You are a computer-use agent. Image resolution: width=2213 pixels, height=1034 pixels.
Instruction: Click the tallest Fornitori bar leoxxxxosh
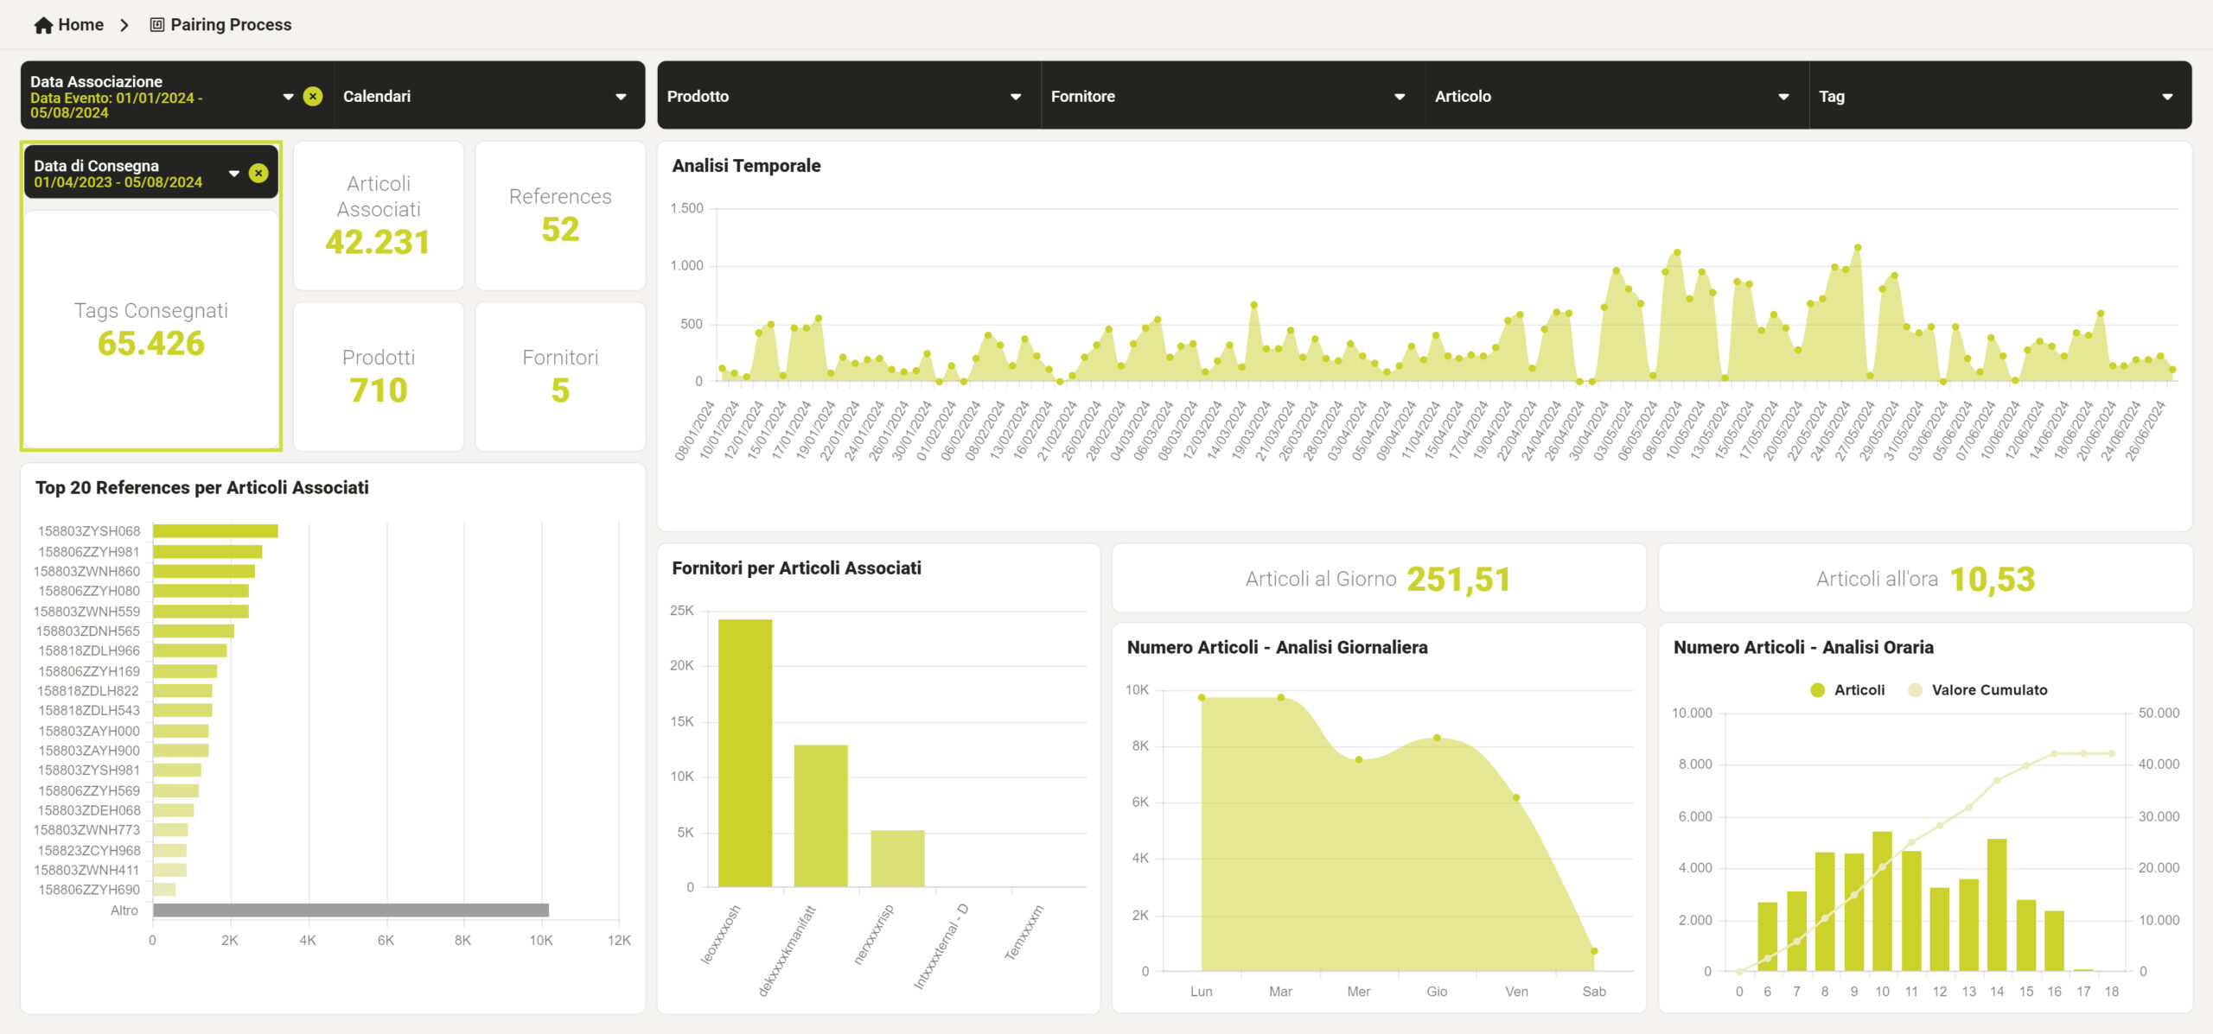744,752
